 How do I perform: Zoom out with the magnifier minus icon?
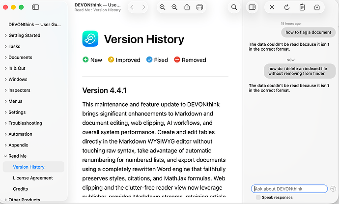(x=174, y=7)
